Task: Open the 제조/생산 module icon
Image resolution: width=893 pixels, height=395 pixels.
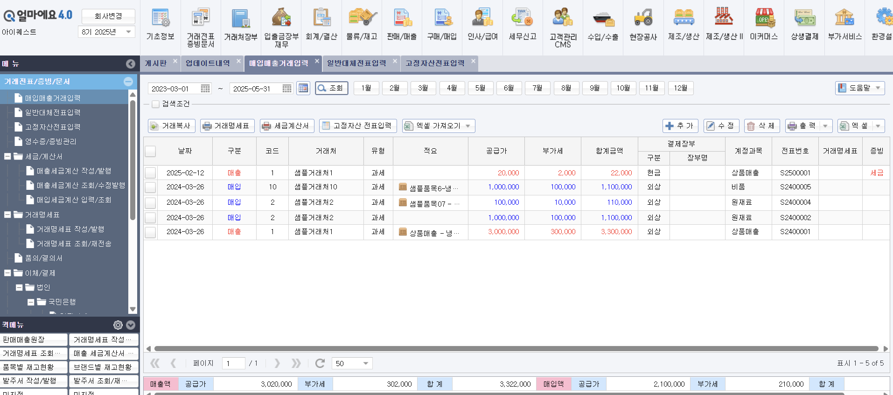Action: [x=684, y=24]
